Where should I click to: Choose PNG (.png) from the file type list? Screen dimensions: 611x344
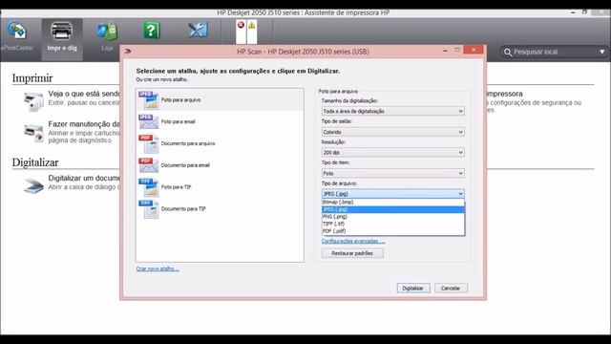pyautogui.click(x=392, y=217)
